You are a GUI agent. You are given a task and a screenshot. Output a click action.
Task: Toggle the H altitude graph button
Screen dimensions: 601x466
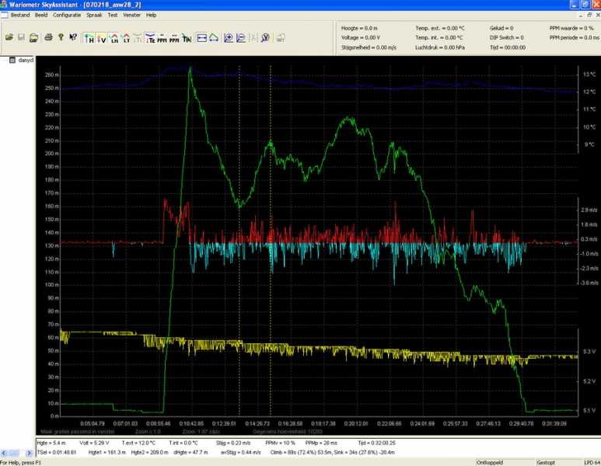click(x=89, y=38)
